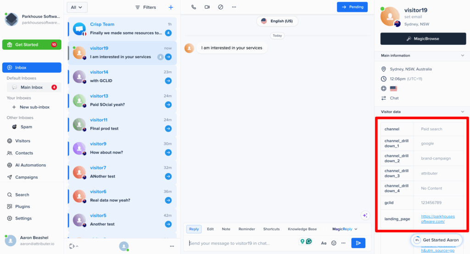This screenshot has width=470, height=254.
Task: Click the block visitor icon
Action: (220, 7)
